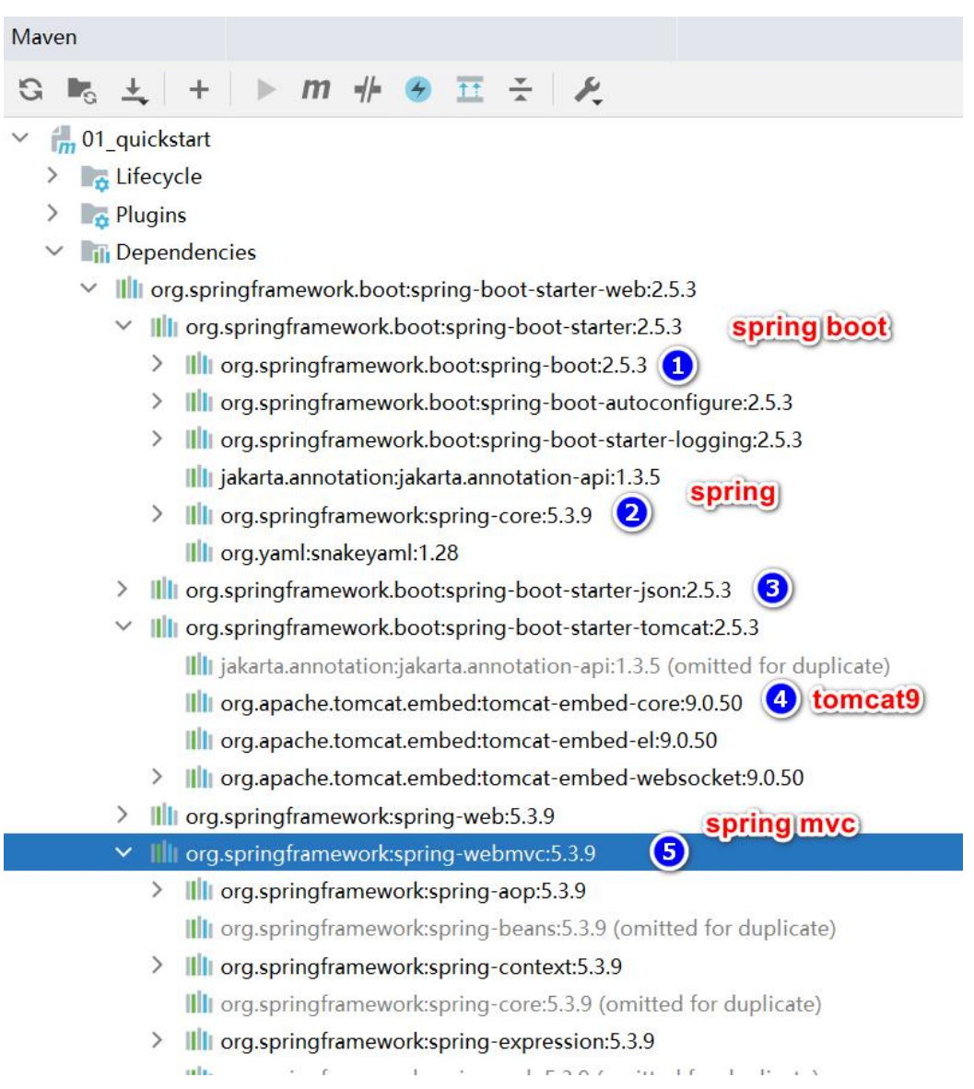Expand spring-core:5.3.9 dependency arrow

(157, 514)
